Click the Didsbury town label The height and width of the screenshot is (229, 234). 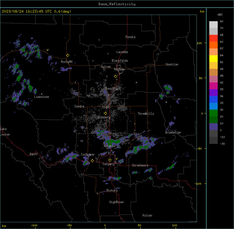click(104, 117)
